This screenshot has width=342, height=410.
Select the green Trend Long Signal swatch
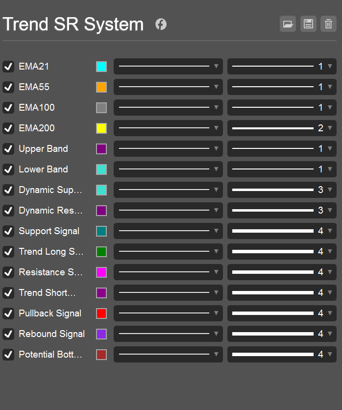[101, 252]
